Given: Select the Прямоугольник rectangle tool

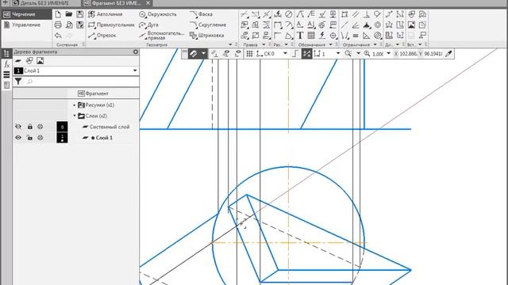Looking at the screenshot, I should (x=111, y=25).
